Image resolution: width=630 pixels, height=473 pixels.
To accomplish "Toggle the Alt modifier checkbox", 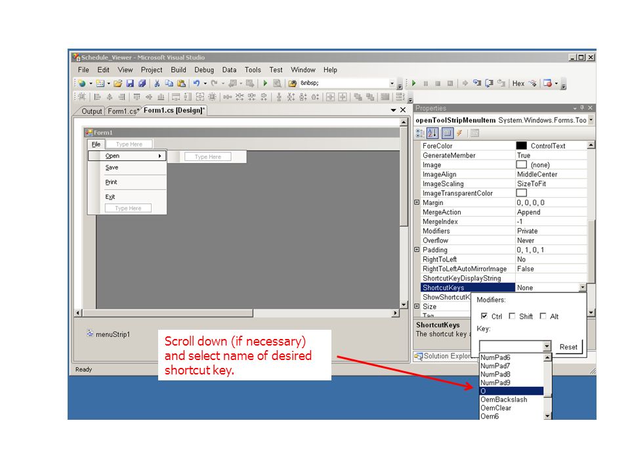I will (x=543, y=316).
